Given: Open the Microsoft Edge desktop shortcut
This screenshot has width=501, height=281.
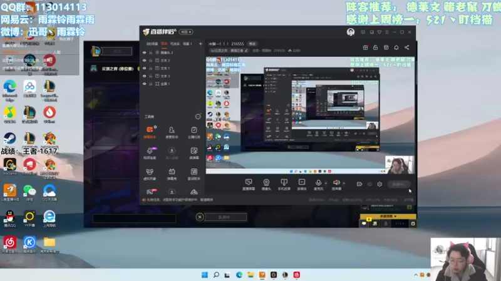Looking at the screenshot, I should pos(9,90).
